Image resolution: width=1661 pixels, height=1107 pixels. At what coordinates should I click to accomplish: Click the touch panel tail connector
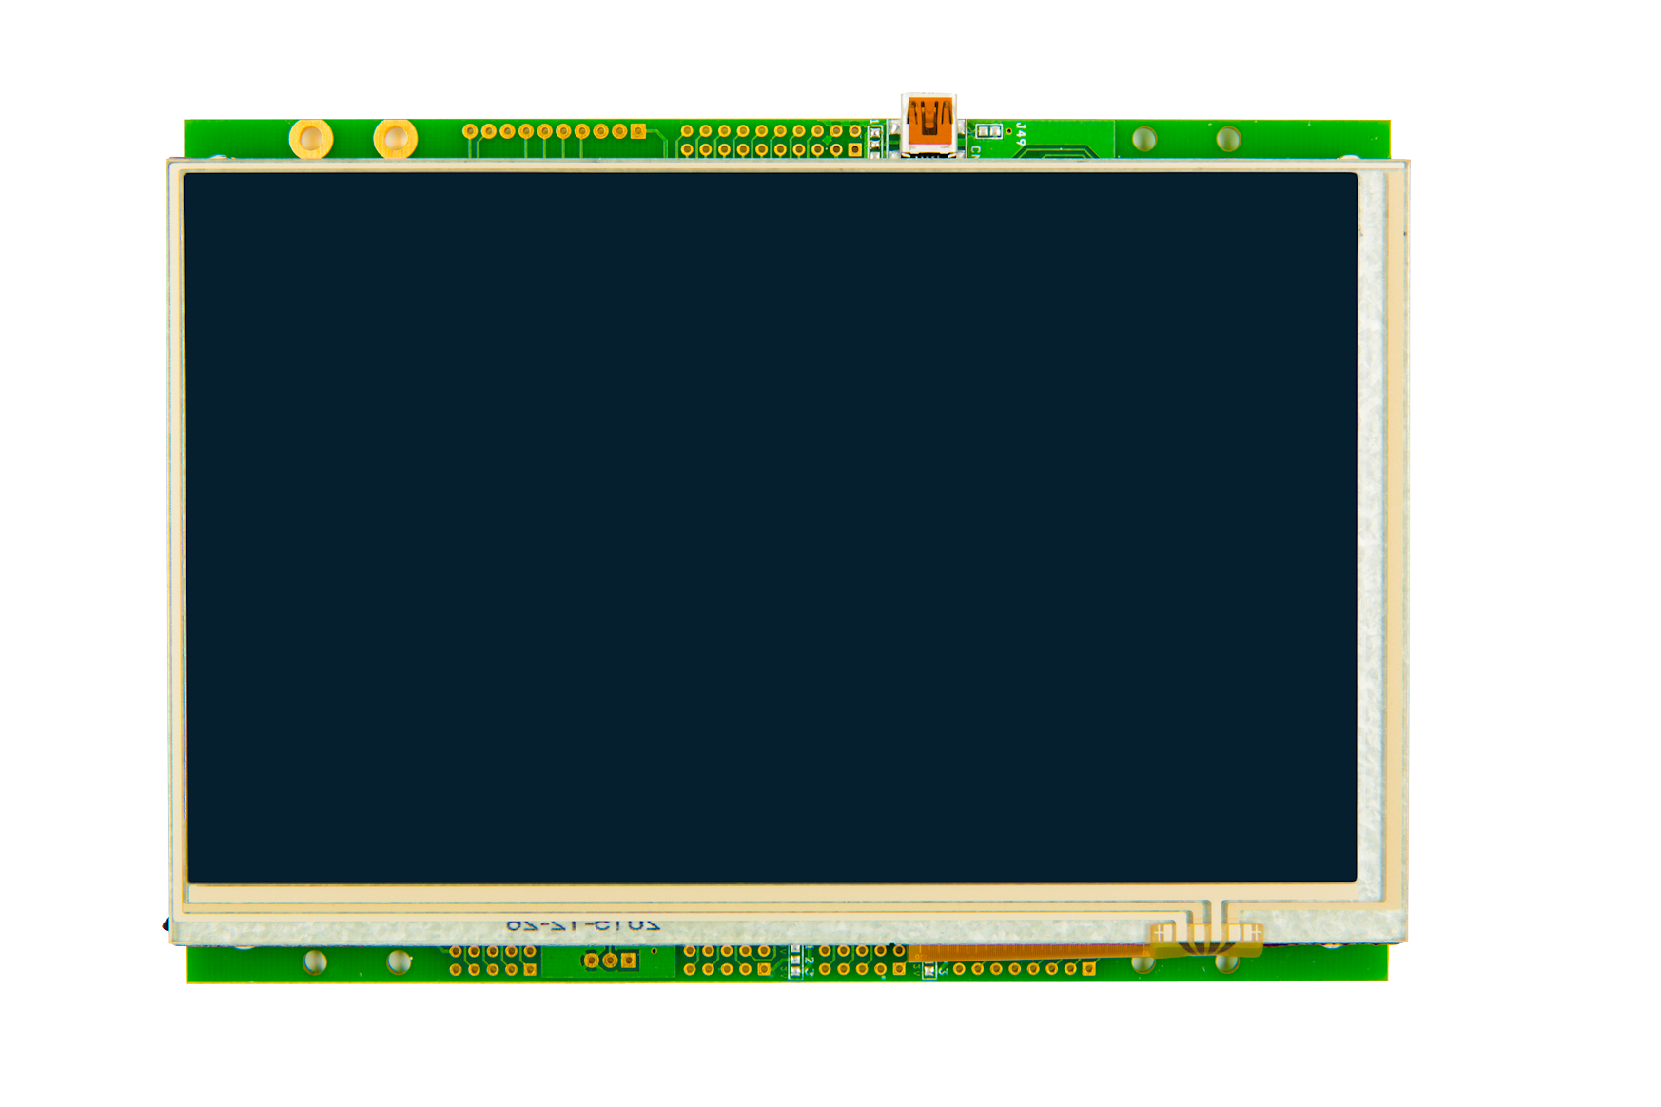(x=1206, y=938)
